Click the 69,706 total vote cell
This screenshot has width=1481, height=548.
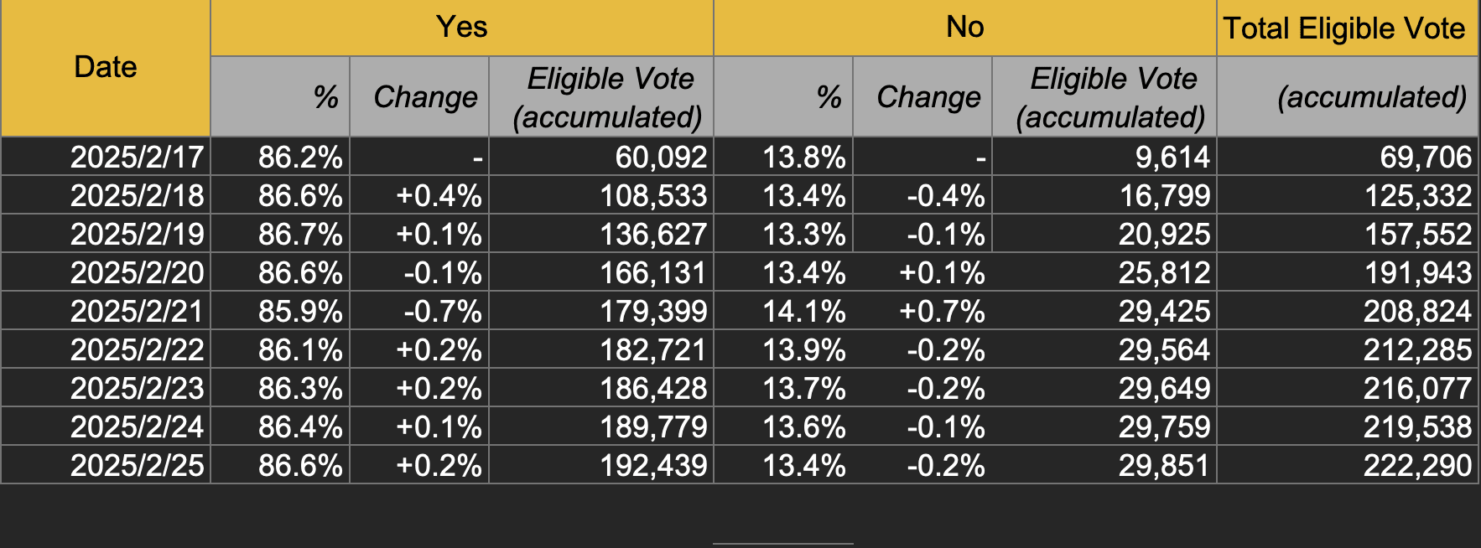(x=1348, y=157)
